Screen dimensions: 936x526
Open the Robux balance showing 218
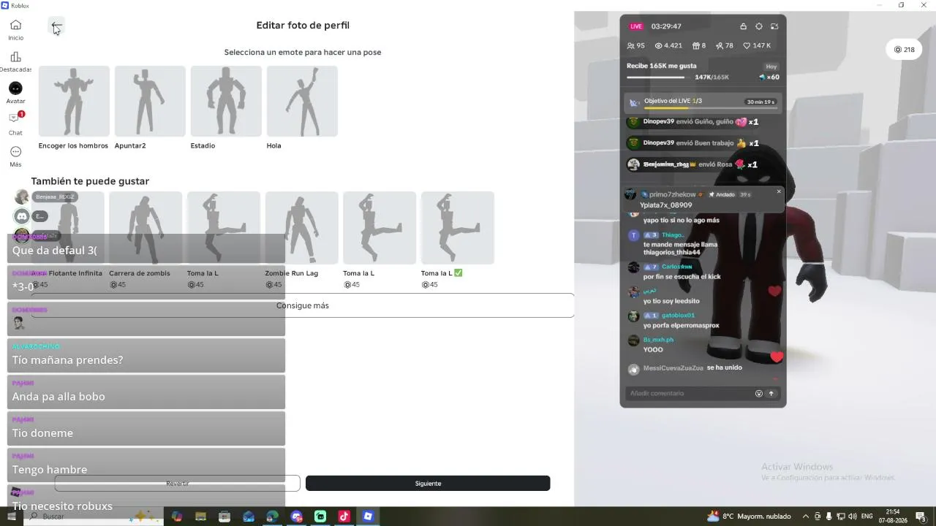[905, 50]
